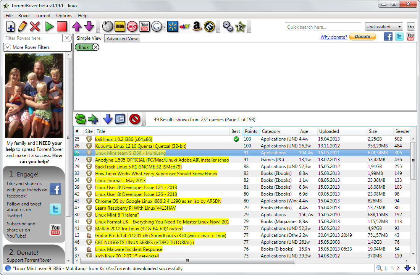420x275 pixels.
Task: Open the Help menu
Action: point(82,16)
